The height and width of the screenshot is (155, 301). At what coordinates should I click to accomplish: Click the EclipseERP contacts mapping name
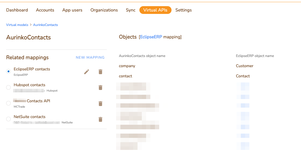pos(32,69)
